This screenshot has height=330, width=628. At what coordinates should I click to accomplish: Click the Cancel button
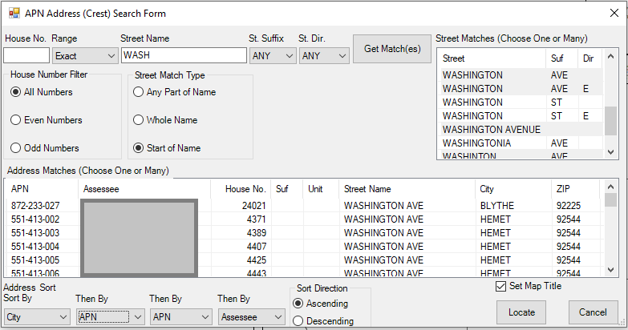tap(593, 312)
